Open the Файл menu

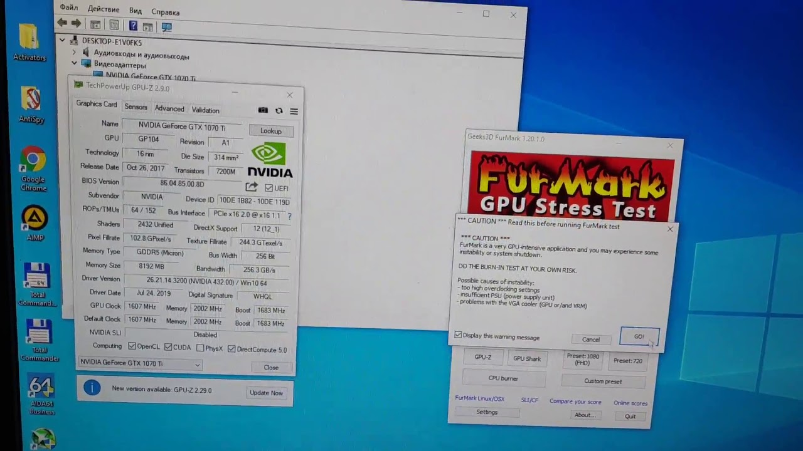[x=69, y=8]
